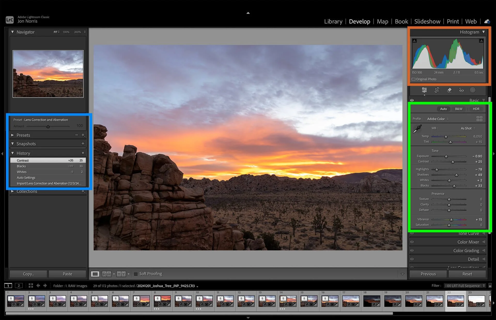Click the cloud sync status icon
496x320 pixels.
(487, 21)
